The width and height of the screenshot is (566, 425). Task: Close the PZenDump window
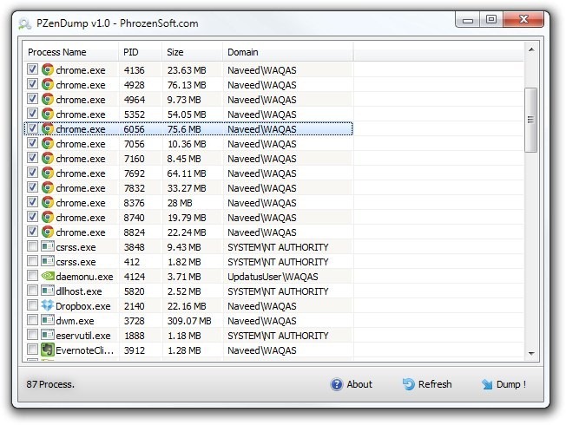(x=523, y=19)
